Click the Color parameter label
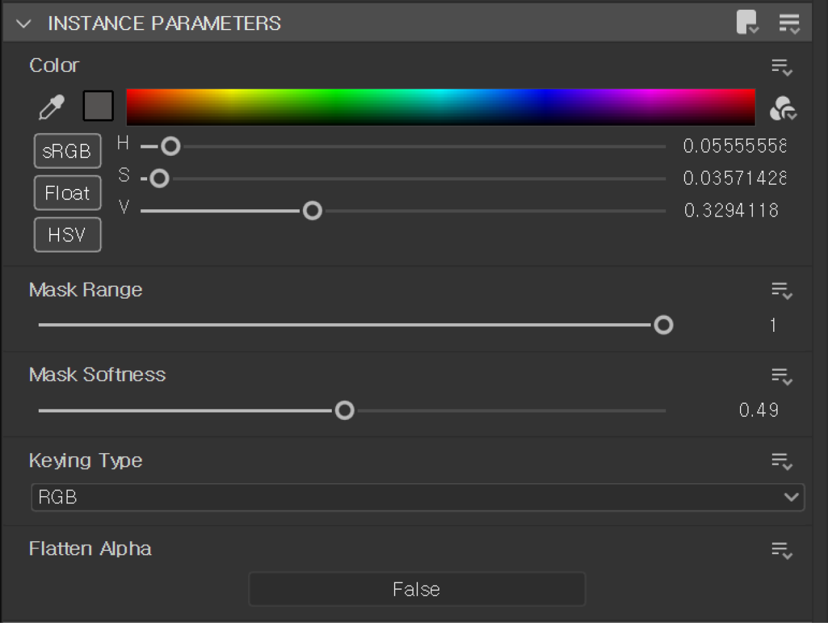 pos(54,65)
